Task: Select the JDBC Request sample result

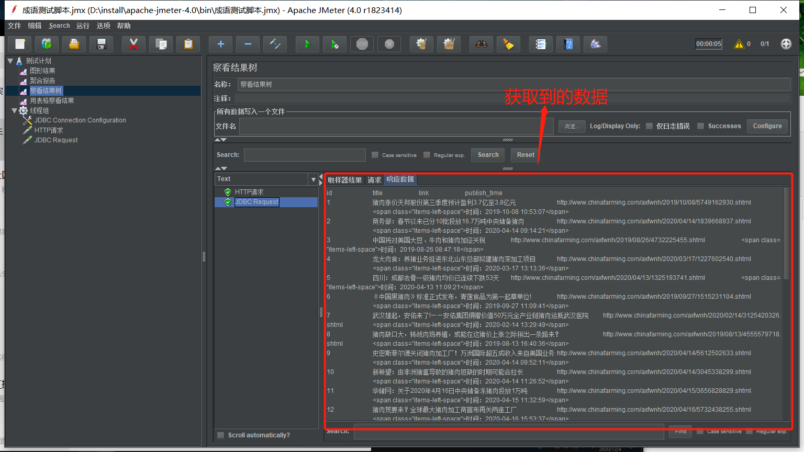Action: [x=256, y=202]
